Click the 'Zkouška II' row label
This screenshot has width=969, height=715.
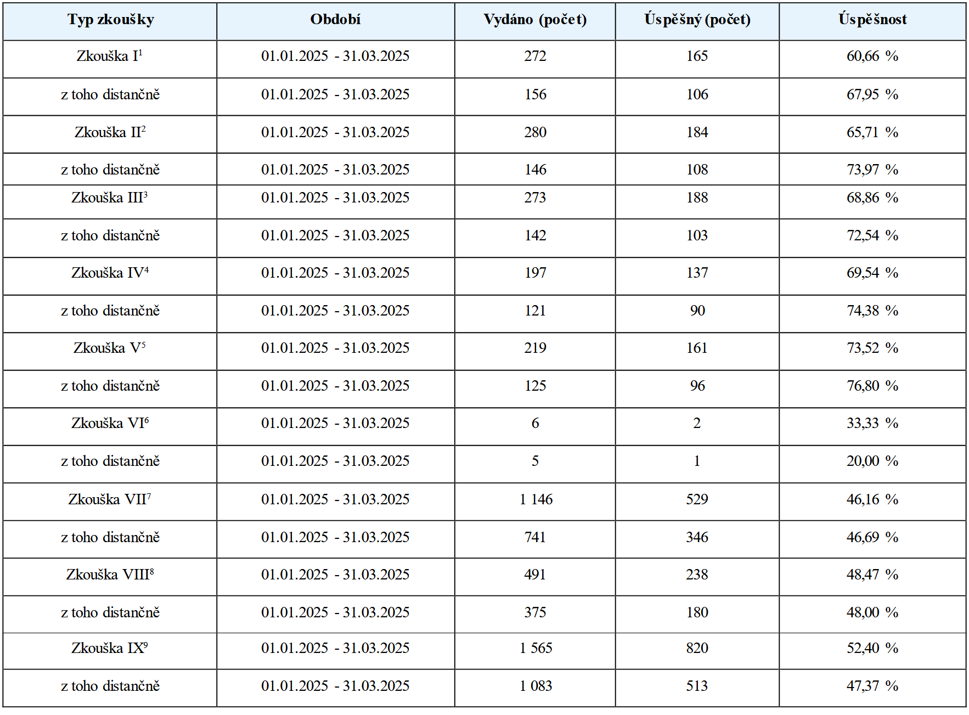click(110, 132)
